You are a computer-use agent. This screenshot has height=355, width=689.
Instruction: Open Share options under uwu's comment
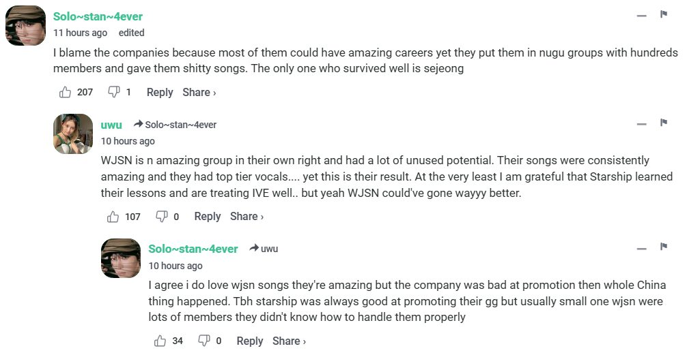pyautogui.click(x=247, y=217)
